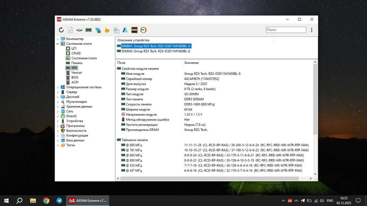Select Устройства in the tree
Screen dimensions: 367x206
(x=75, y=121)
